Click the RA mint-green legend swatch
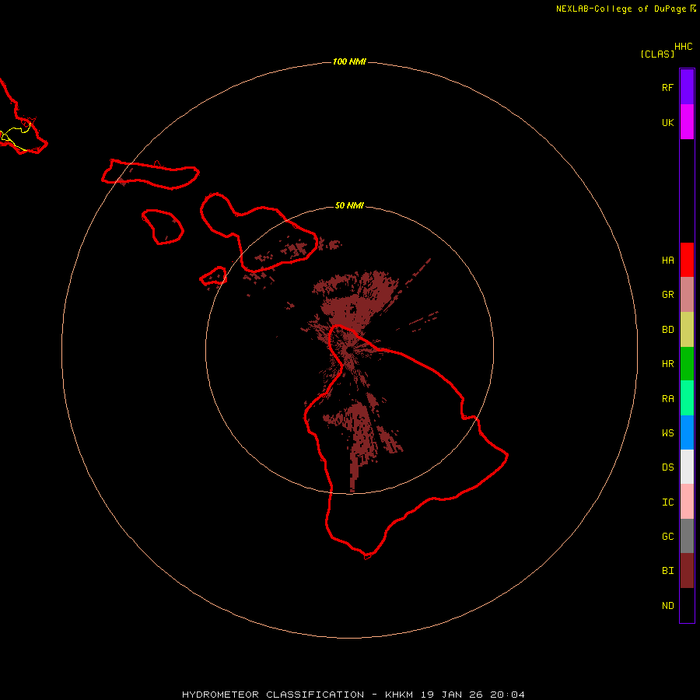This screenshot has height=700, width=700. tap(687, 398)
